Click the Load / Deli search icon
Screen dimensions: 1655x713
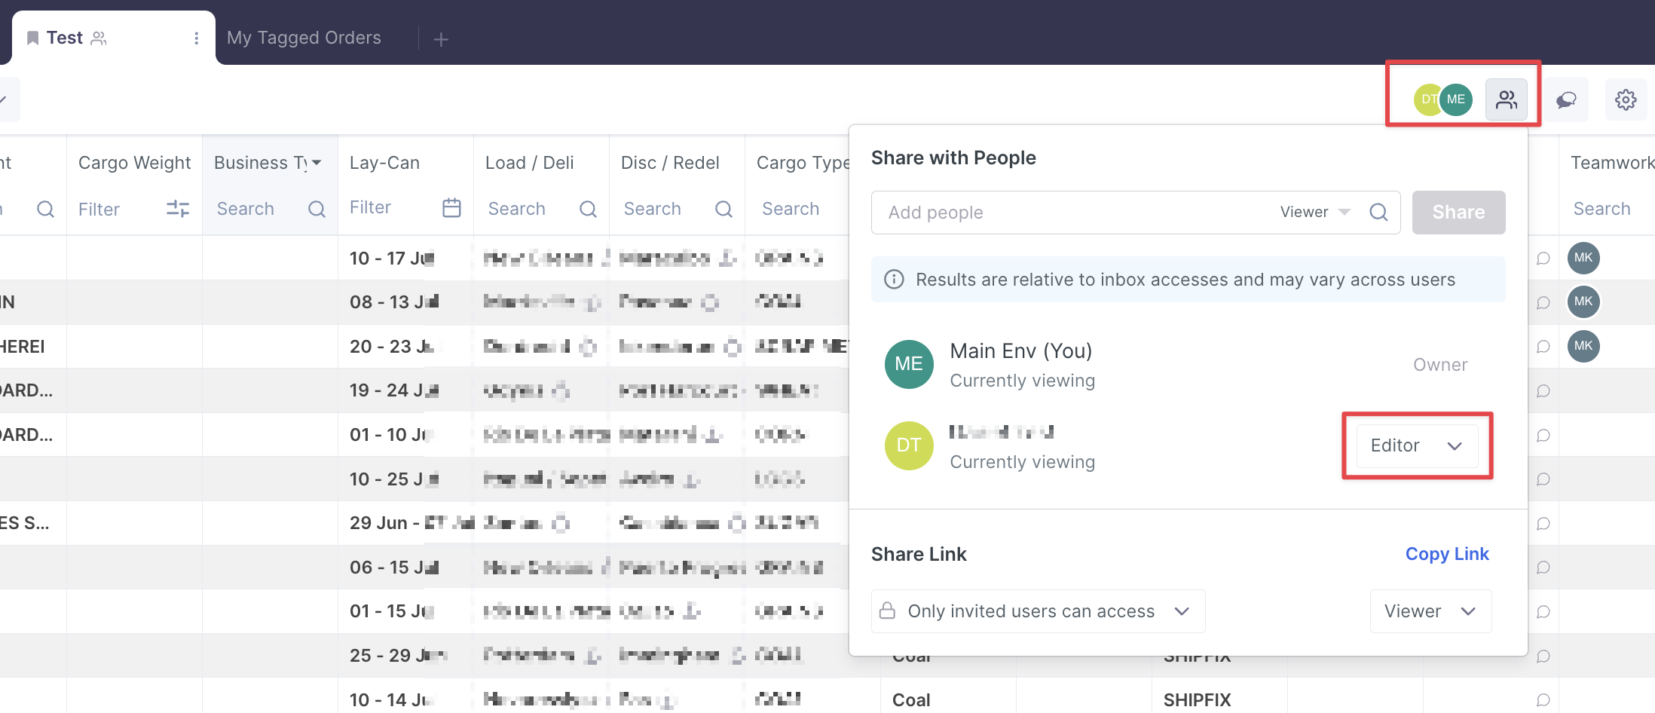[x=588, y=209]
